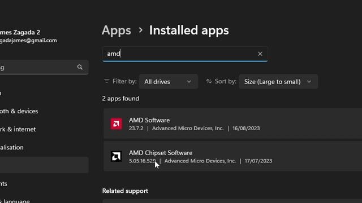Screen dimensions: 362x203
Task: Click the Related support heading
Action: click(125, 191)
